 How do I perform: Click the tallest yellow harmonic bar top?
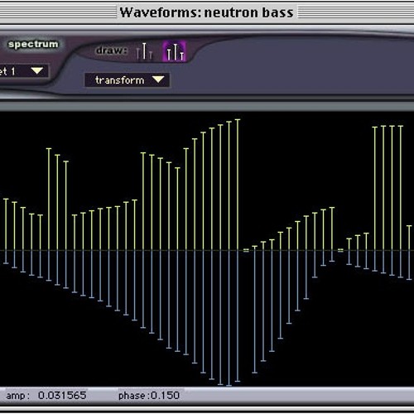[x=238, y=120]
